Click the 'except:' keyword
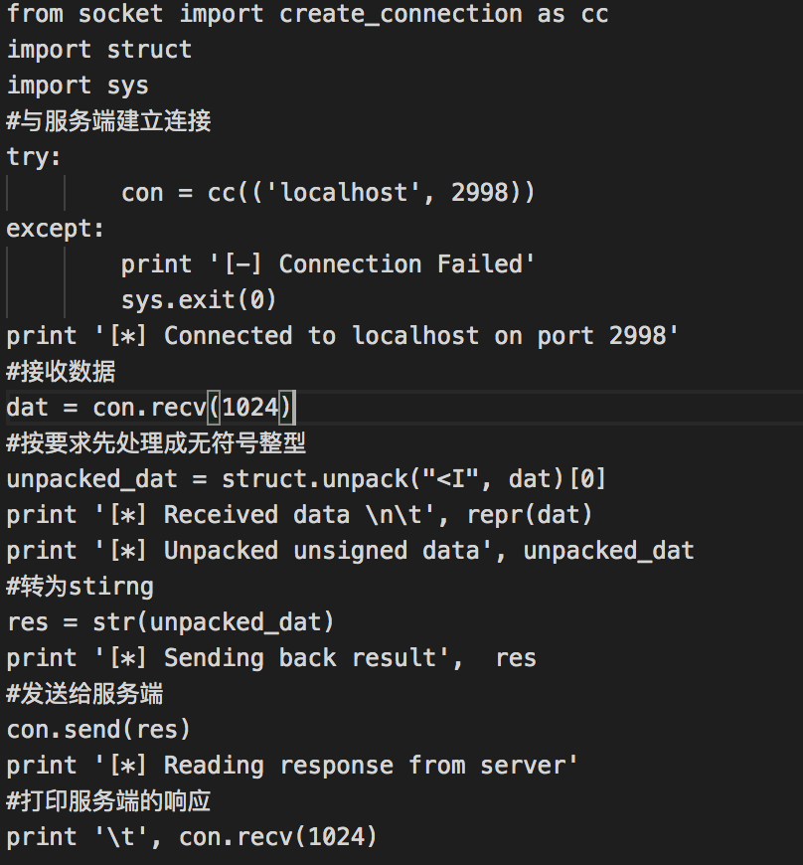 click(x=56, y=229)
